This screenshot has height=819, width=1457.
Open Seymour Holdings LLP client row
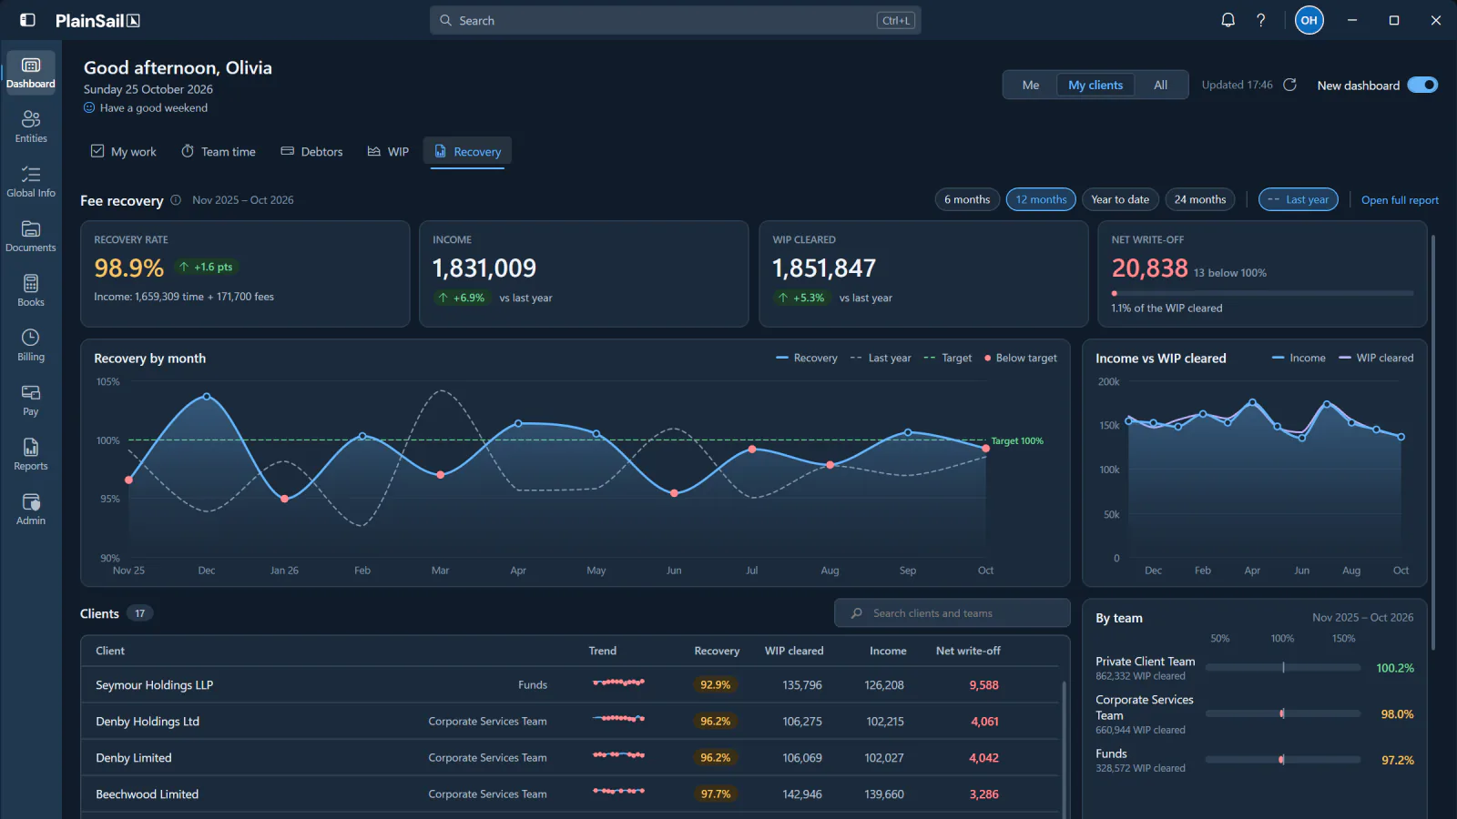click(x=571, y=684)
